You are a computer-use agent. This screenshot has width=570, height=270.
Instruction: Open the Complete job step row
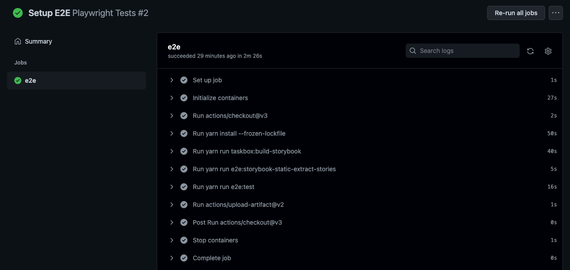pos(212,258)
